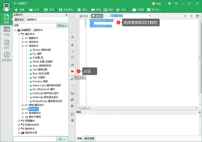Screen dimensions: 202x142
Task: Click 保存退出 save and exit
Action: (66, 10)
